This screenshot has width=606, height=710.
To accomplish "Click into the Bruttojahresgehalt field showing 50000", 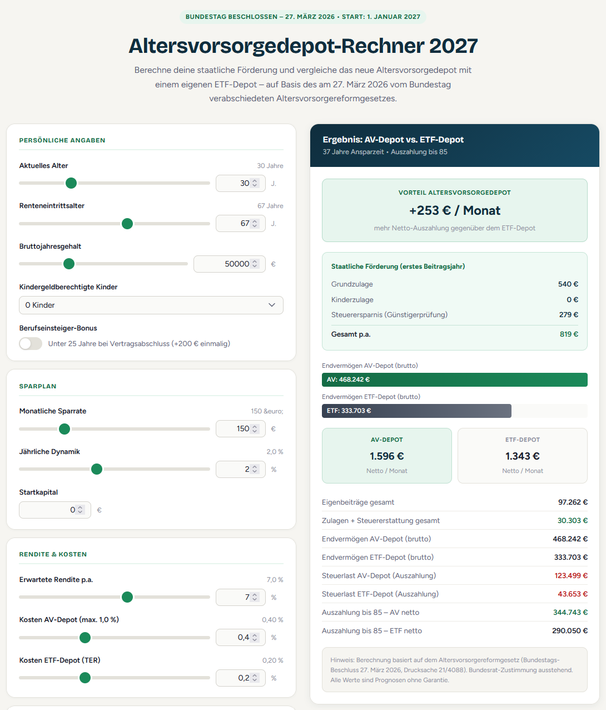I will click(230, 264).
